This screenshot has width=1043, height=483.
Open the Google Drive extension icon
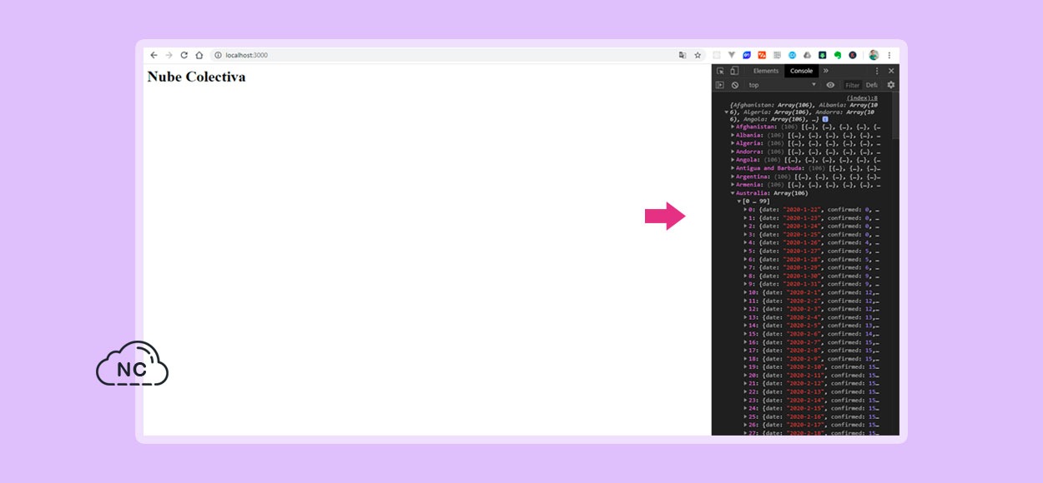coord(807,55)
